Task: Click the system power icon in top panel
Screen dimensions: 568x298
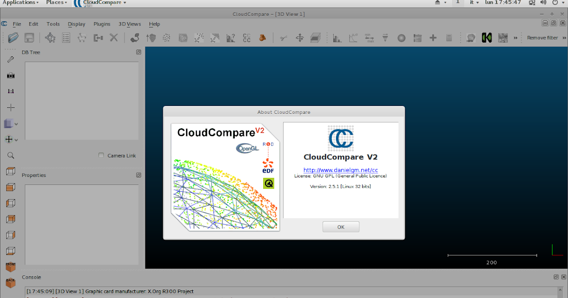Action: point(555,2)
